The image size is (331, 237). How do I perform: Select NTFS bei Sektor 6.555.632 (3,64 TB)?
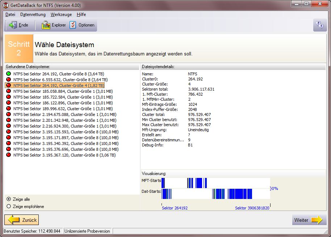60,80
